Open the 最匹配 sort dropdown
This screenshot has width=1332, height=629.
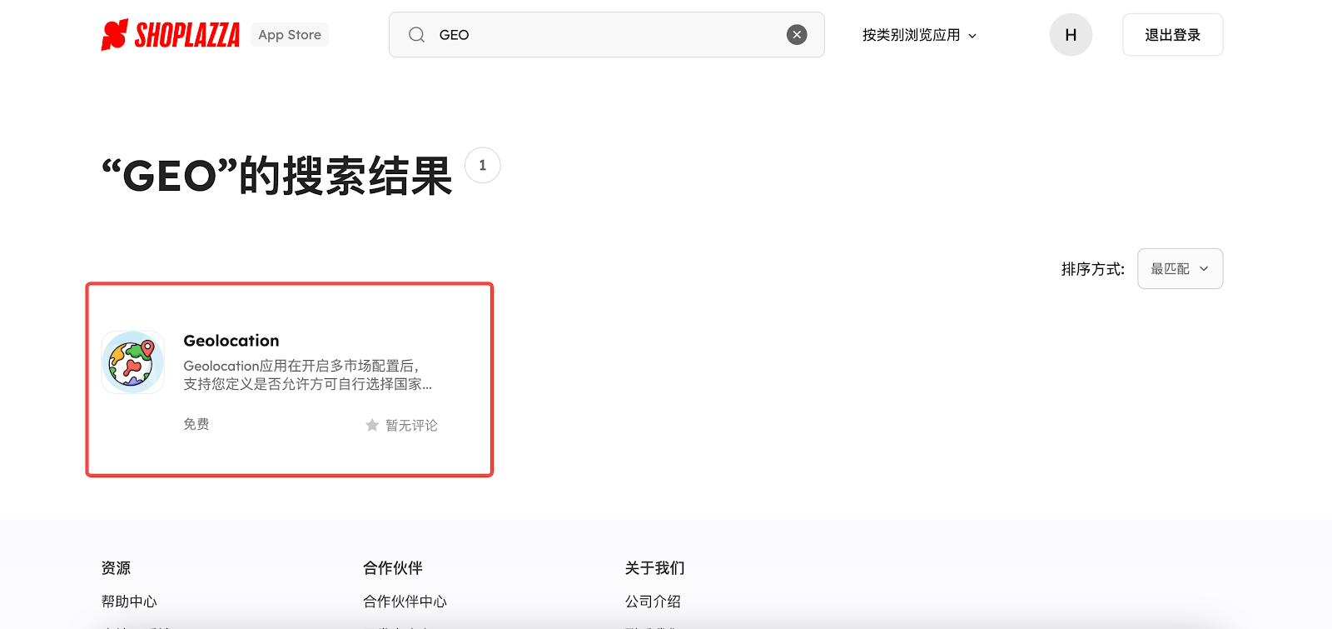coord(1180,269)
